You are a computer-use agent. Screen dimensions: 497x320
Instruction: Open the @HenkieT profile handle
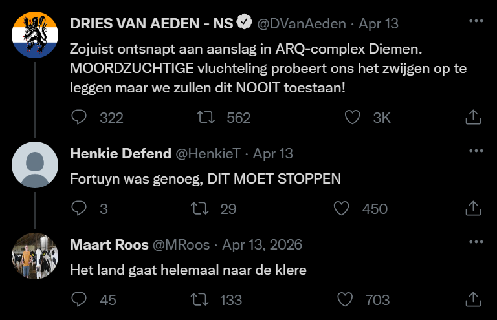[x=208, y=154]
